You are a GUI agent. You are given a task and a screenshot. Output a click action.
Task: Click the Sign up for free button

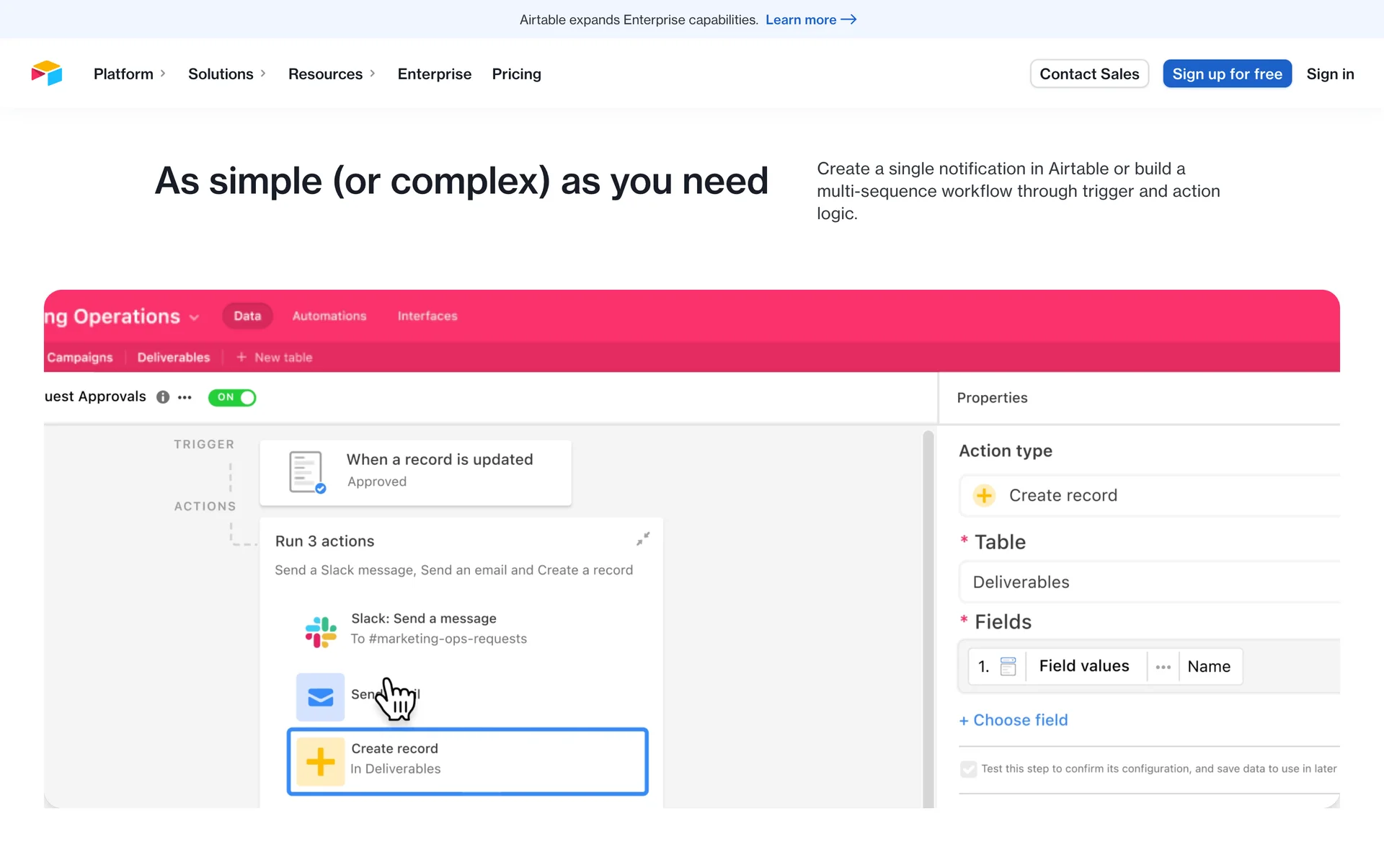pos(1227,74)
